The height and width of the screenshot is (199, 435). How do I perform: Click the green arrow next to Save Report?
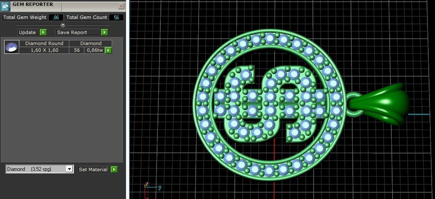pos(104,32)
